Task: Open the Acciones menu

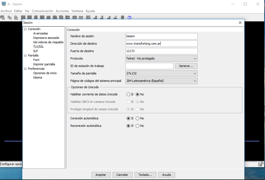Action: pos(62,11)
